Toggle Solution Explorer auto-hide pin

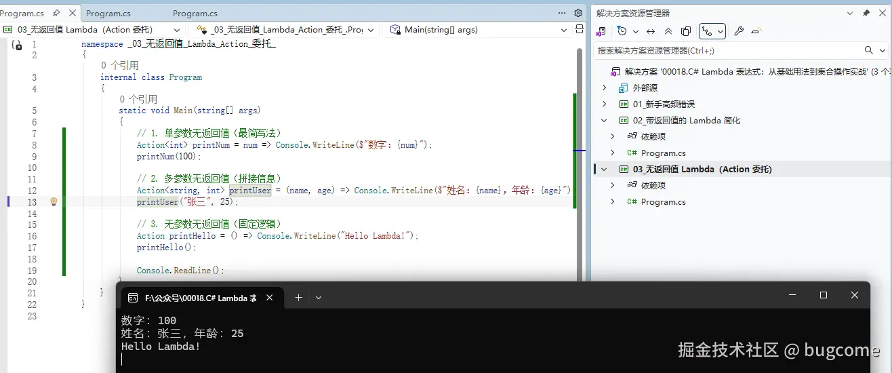pos(866,13)
